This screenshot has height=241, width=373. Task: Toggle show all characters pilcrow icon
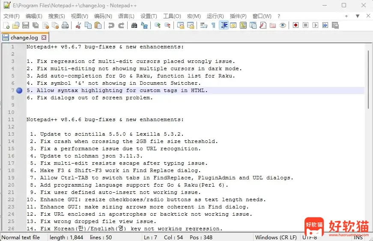tap(213, 25)
